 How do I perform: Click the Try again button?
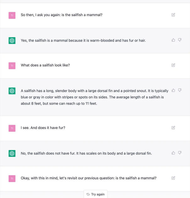(95, 194)
